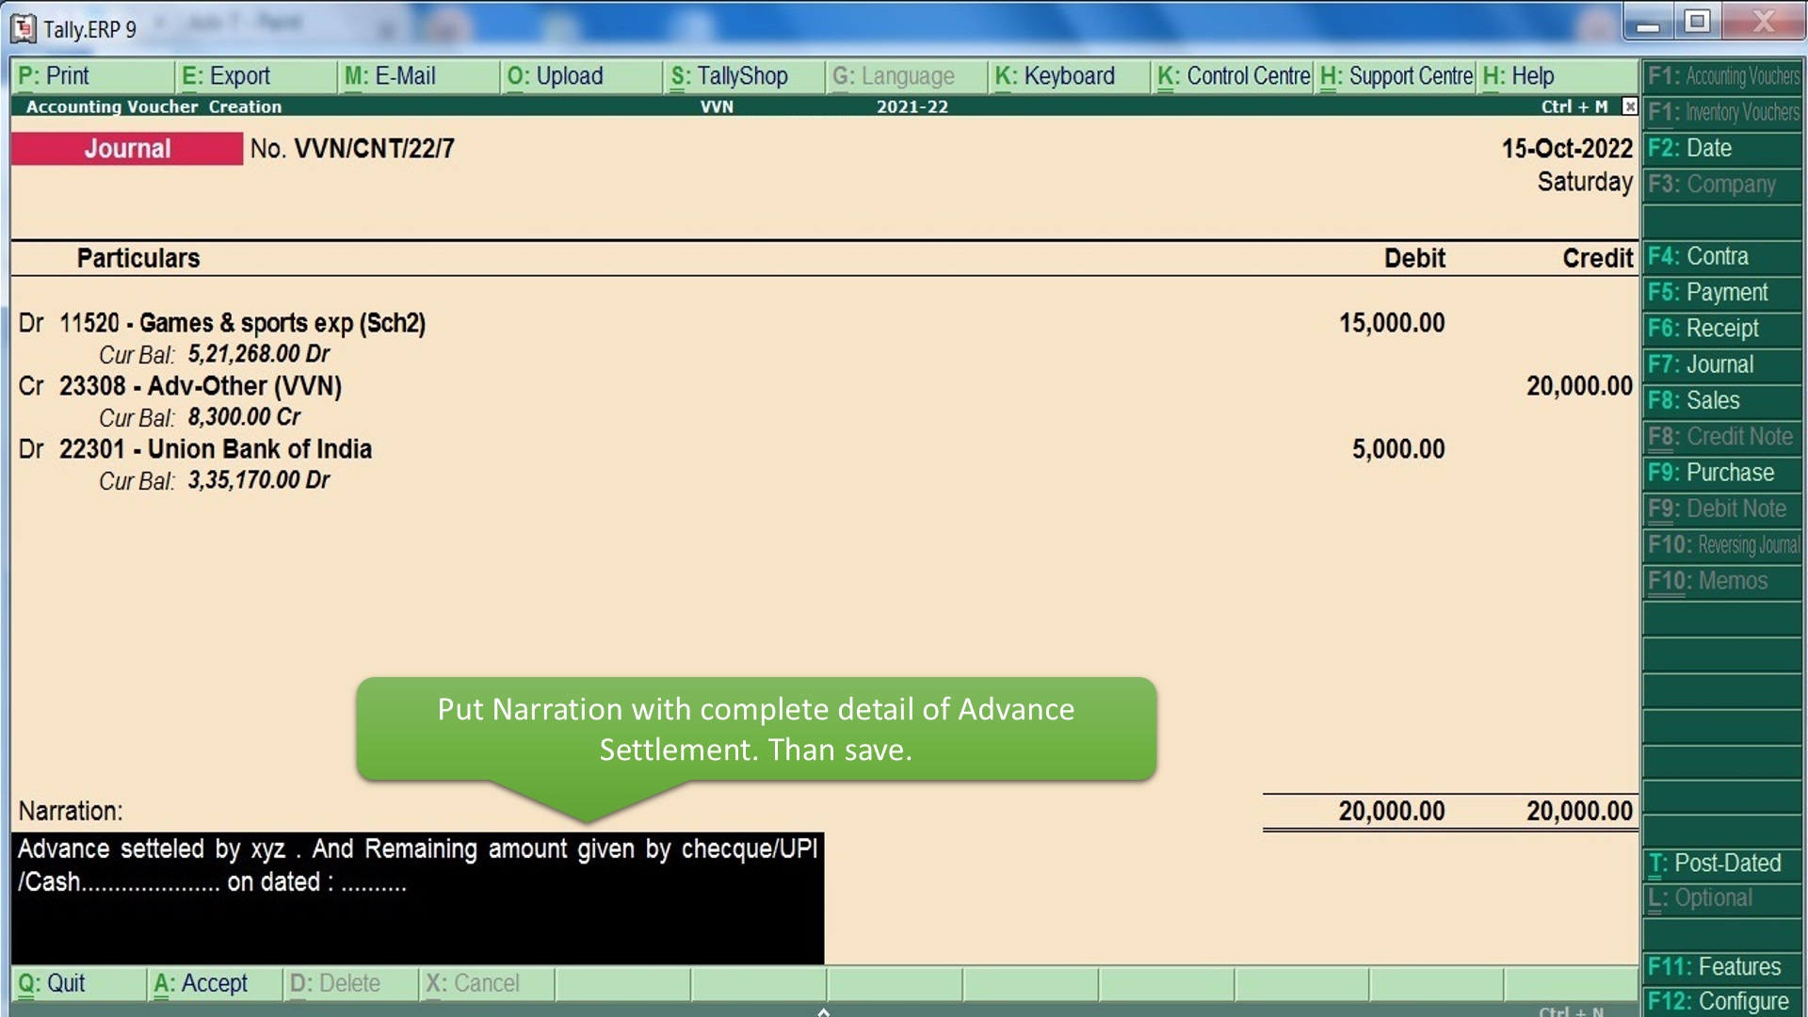Click the Tally.ERP 9 title bar icon

pyautogui.click(x=24, y=28)
